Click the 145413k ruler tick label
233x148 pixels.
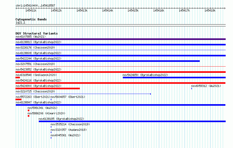point(82,10)
